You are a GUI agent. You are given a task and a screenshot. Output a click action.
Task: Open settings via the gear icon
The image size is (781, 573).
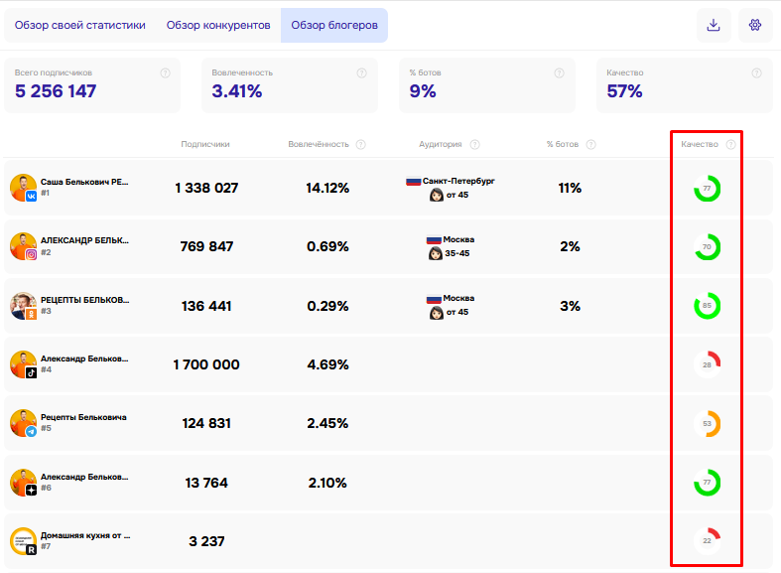coord(755,25)
